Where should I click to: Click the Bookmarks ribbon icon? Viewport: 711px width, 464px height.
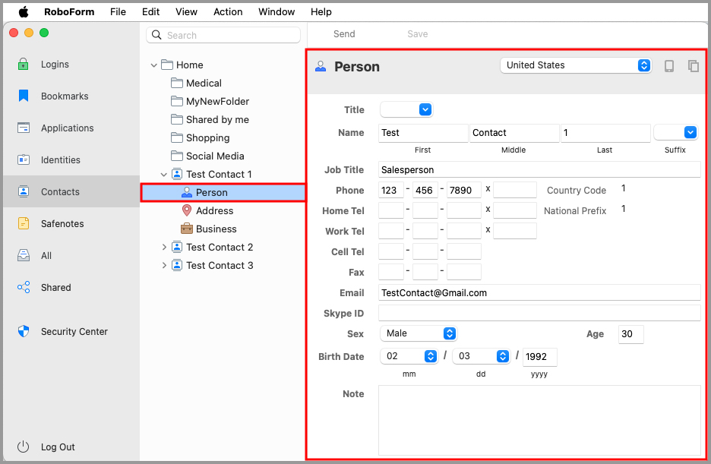(24, 96)
